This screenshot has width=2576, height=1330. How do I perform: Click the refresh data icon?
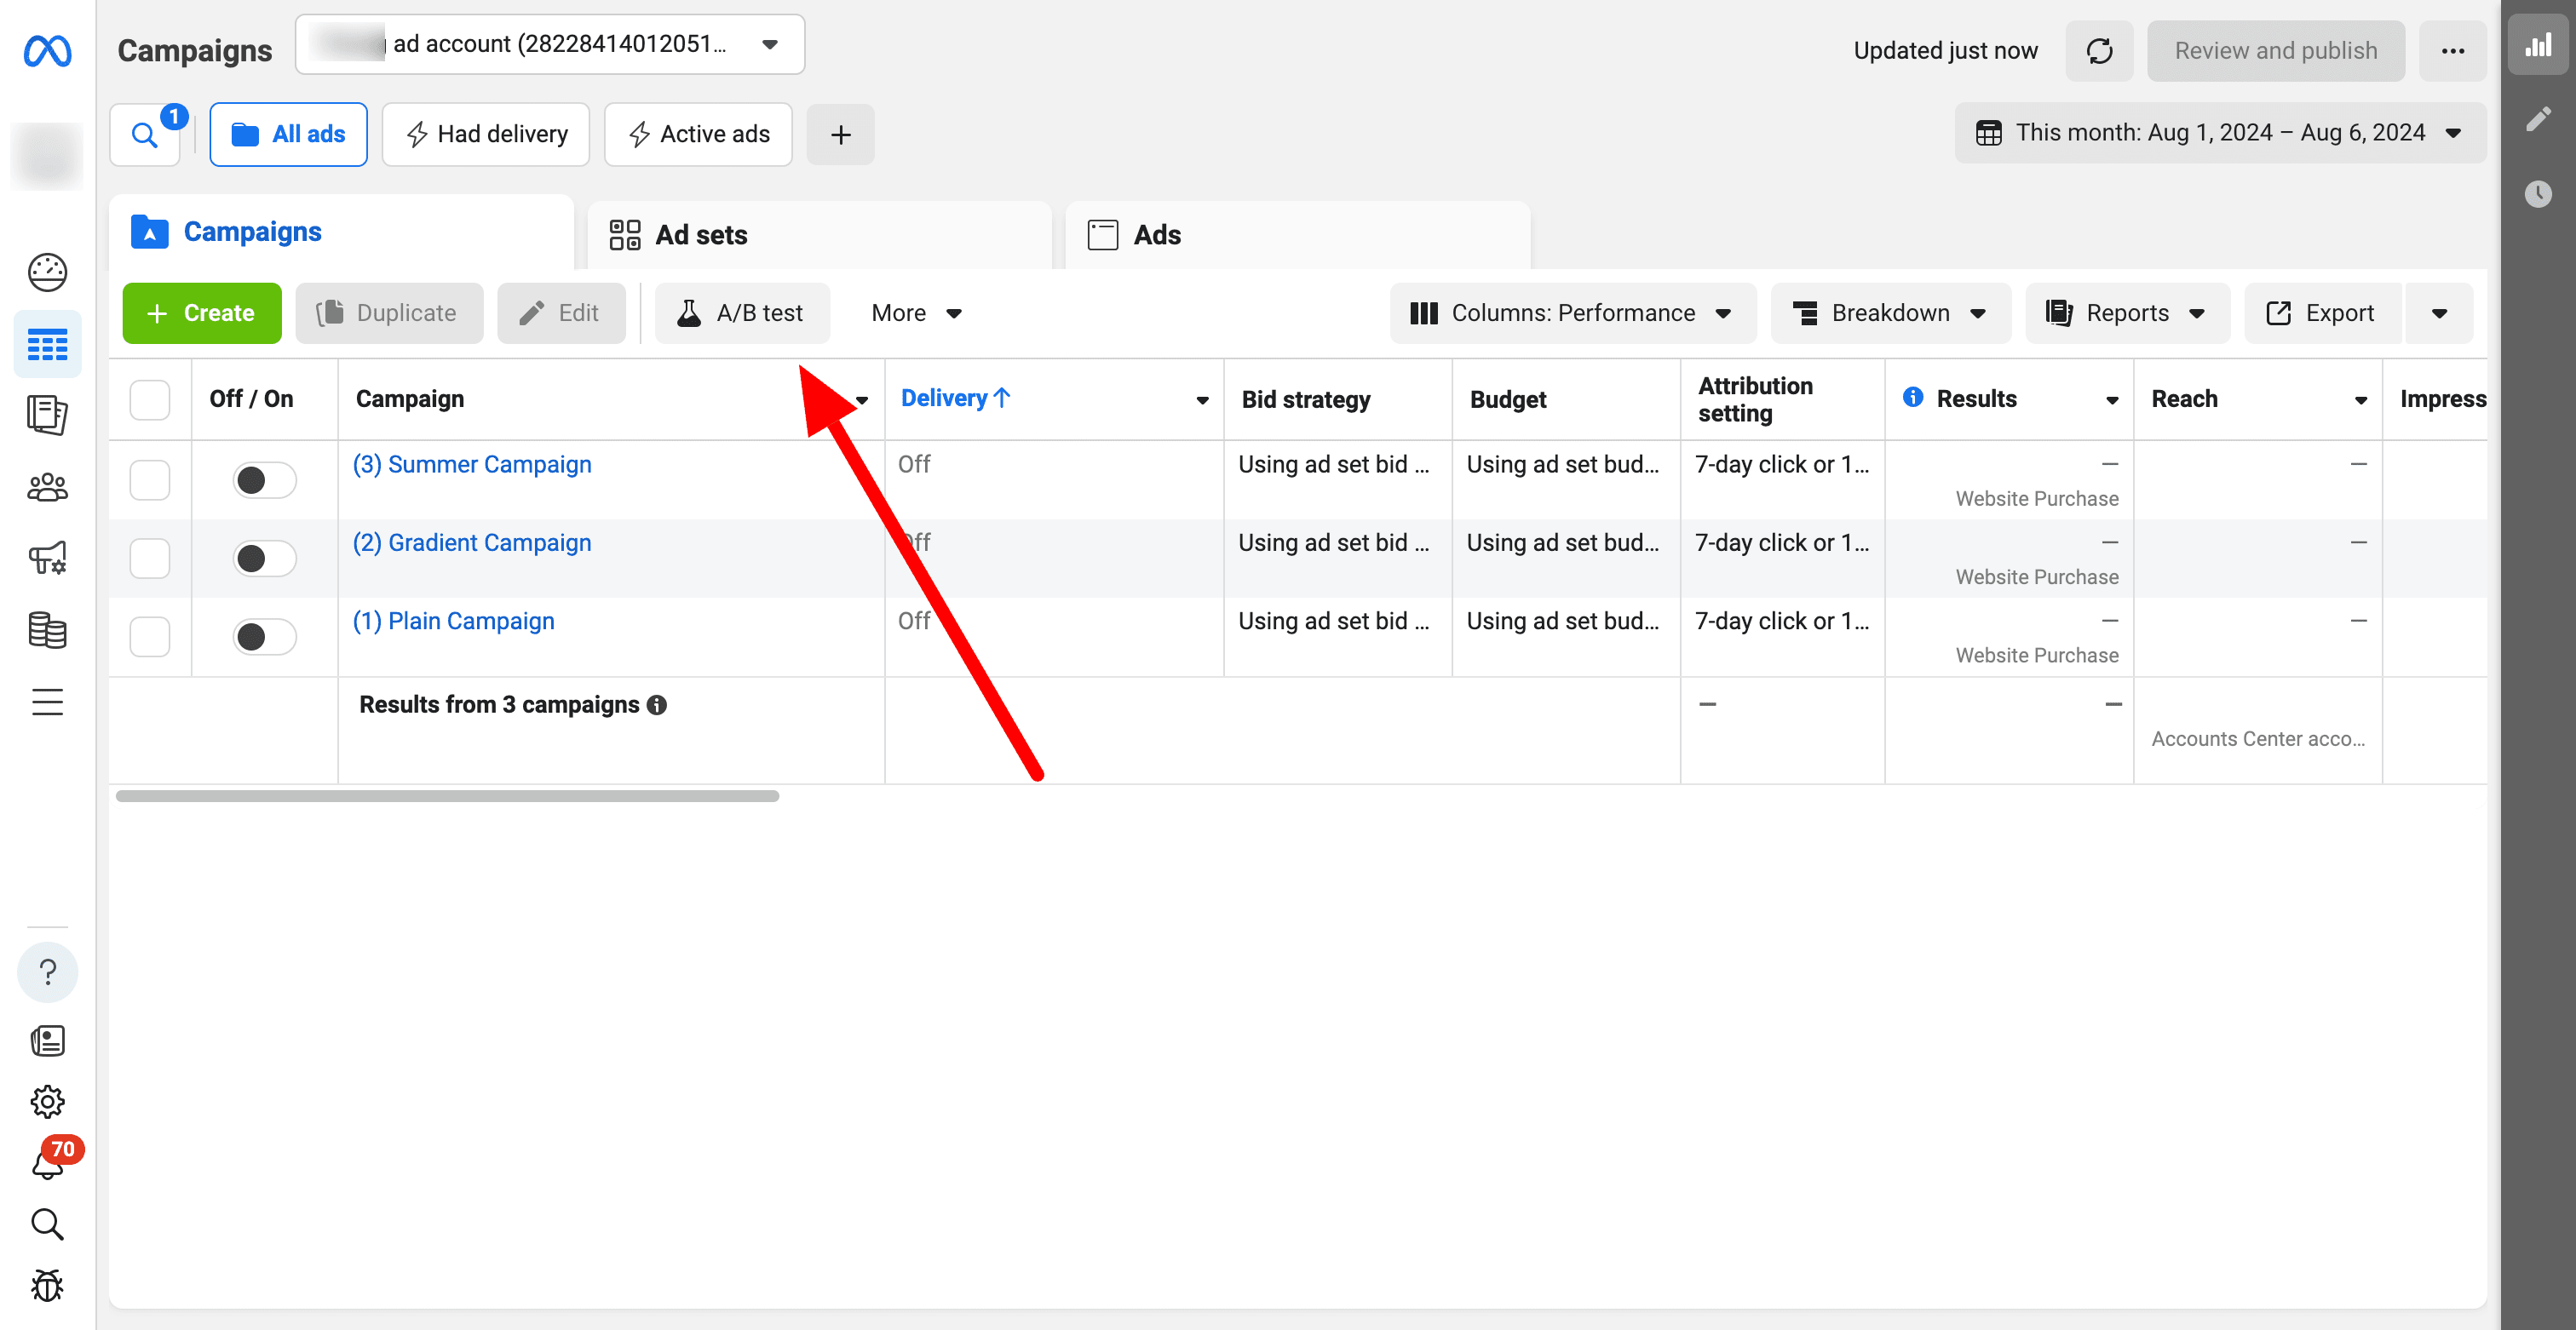coord(2099,51)
